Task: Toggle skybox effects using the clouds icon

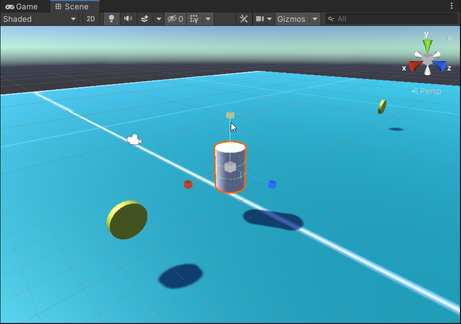Action: (x=145, y=19)
